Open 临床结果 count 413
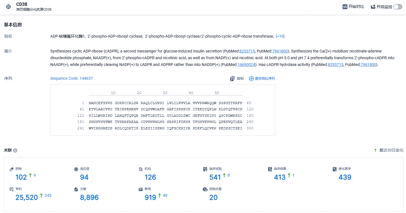The image size is (406, 213). (x=280, y=177)
